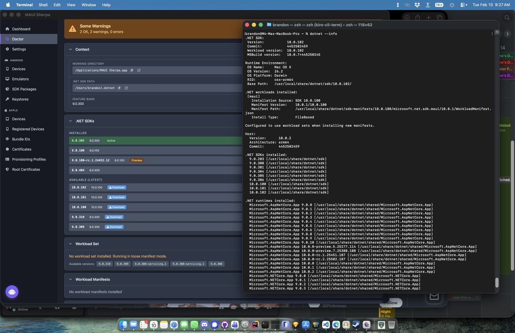Open Trash in the Dock

coord(391,324)
